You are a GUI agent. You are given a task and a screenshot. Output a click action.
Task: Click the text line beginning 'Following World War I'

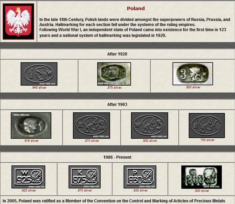[133, 30]
